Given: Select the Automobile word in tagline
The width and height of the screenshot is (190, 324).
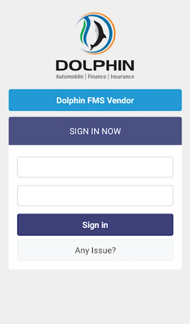Looking at the screenshot, I should coord(70,77).
